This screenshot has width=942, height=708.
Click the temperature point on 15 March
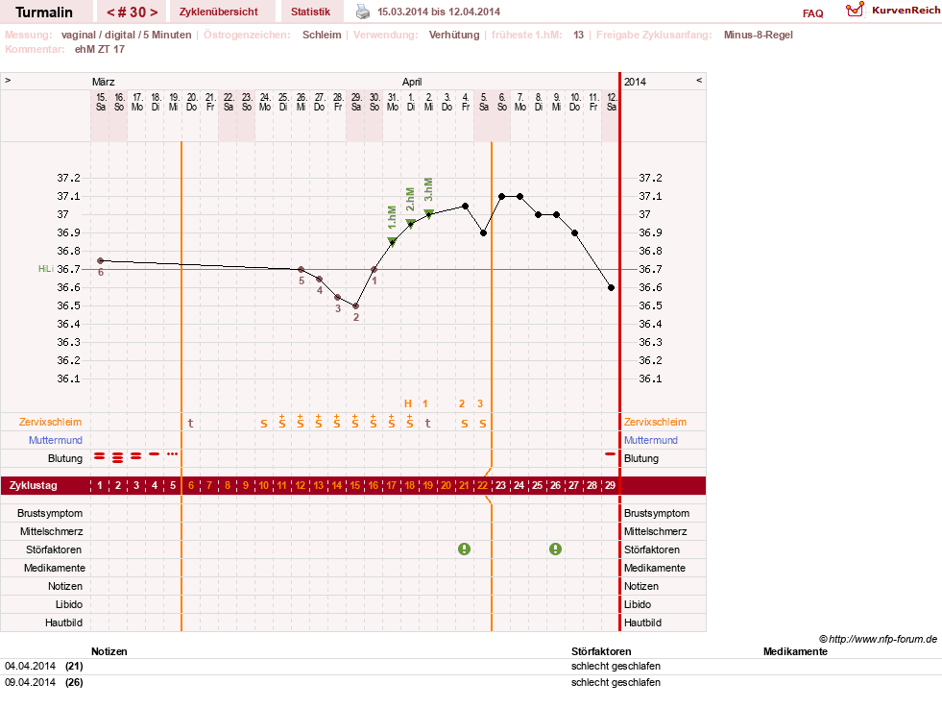pos(100,261)
